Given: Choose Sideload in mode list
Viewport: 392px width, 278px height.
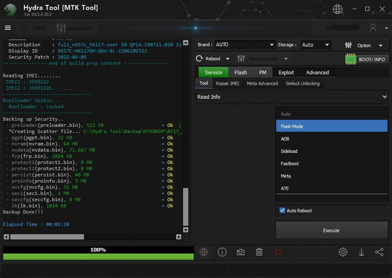Looking at the screenshot, I should point(332,151).
